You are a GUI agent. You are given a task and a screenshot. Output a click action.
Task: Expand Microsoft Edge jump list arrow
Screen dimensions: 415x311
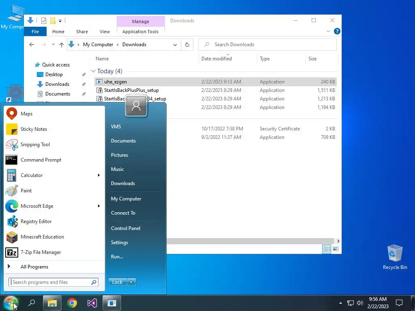point(99,206)
